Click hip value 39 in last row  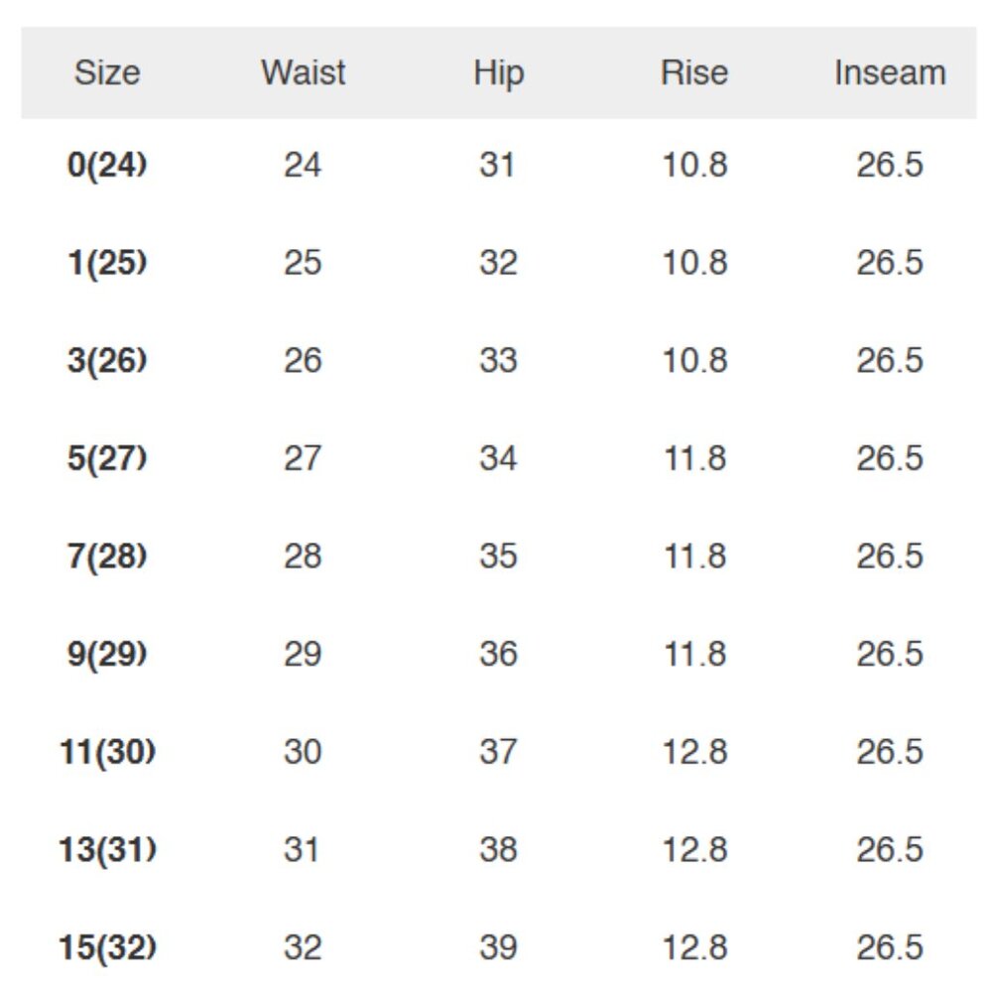tap(498, 947)
